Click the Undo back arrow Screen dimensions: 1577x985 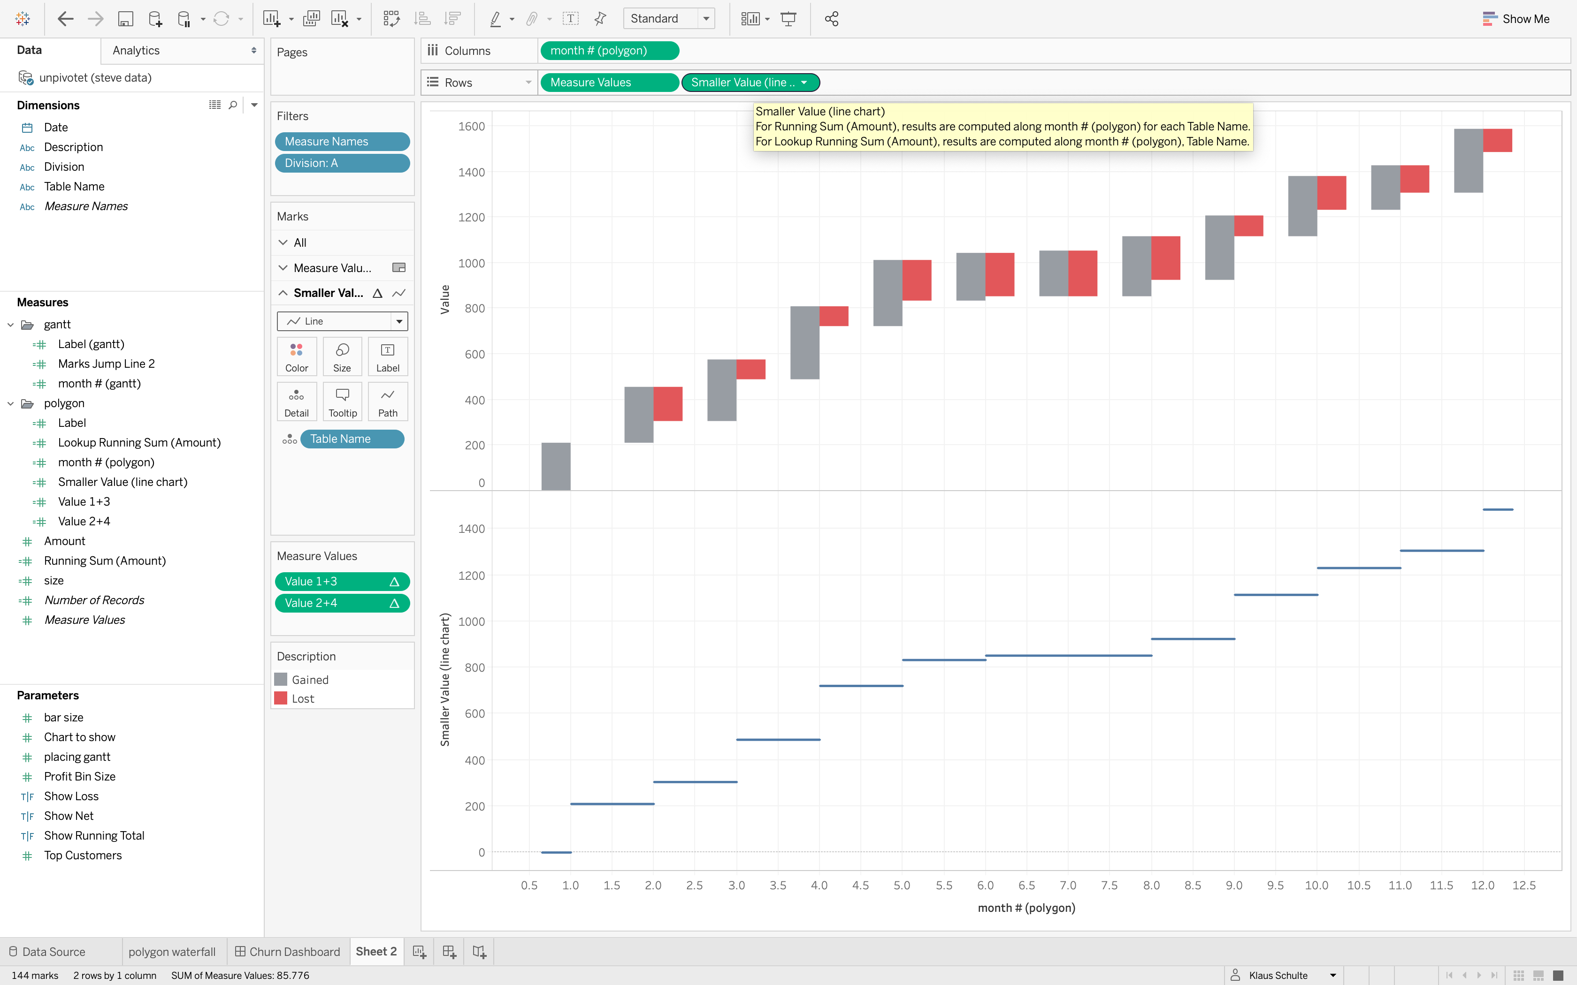coord(65,19)
